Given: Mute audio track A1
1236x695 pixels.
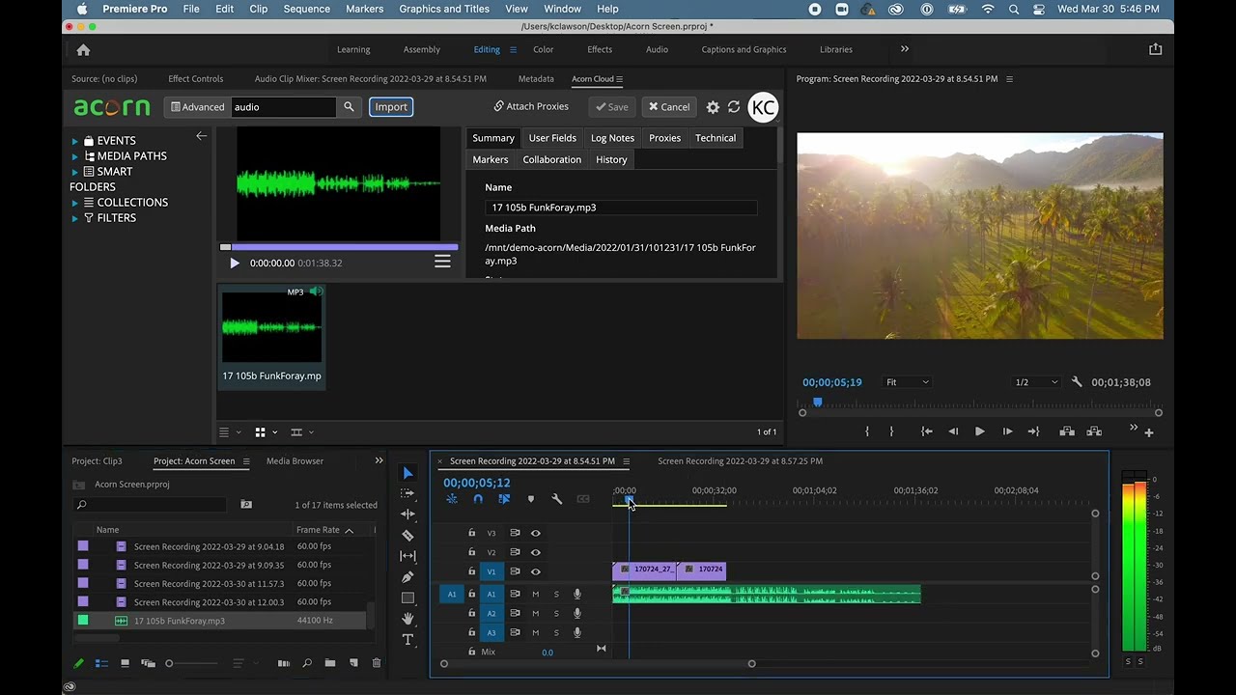Looking at the screenshot, I should tap(536, 594).
